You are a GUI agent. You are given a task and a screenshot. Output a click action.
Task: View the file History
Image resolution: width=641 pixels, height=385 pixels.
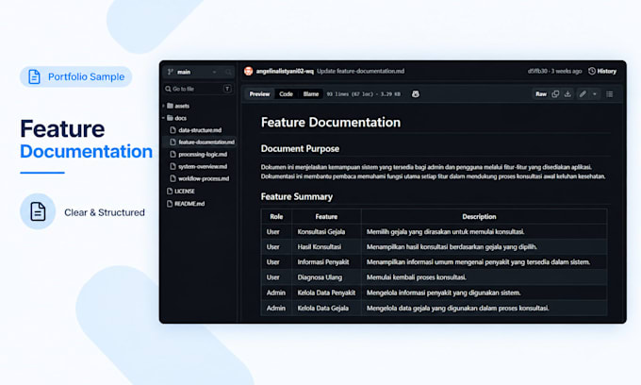point(602,71)
